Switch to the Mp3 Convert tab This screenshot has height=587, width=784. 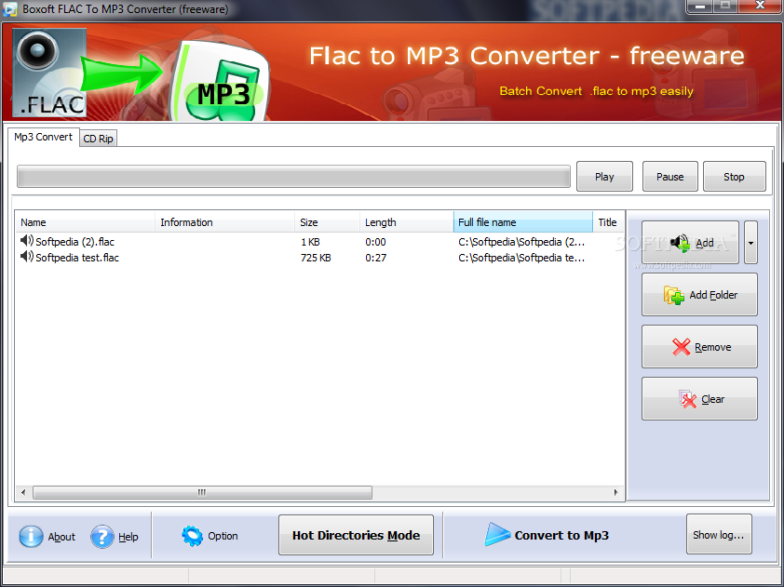coord(43,137)
